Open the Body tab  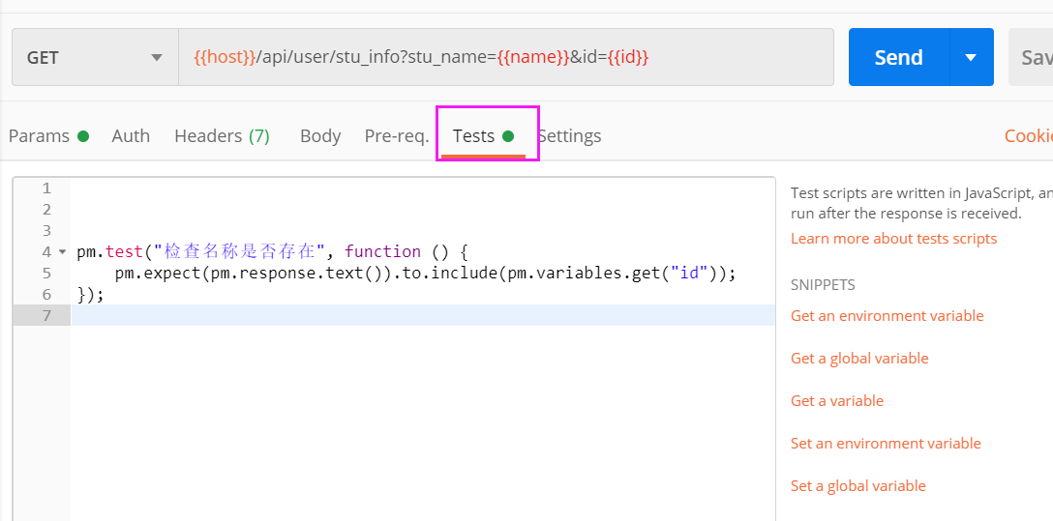(320, 136)
